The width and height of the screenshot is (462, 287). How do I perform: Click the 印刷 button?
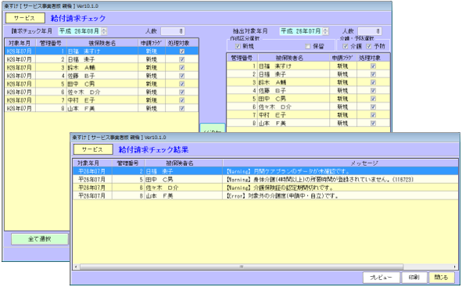click(414, 278)
